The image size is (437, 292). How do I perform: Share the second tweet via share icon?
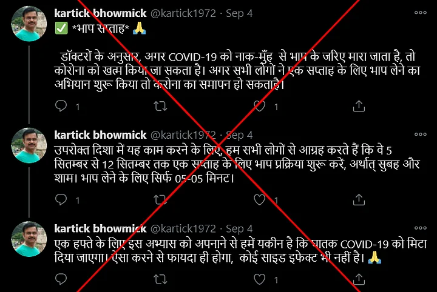click(359, 200)
